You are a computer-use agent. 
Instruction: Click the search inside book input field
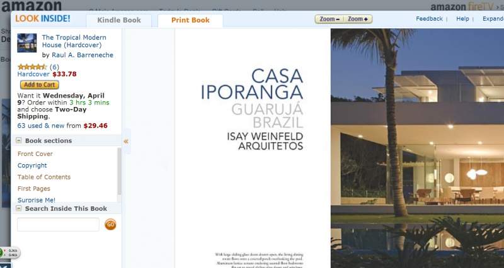pyautogui.click(x=58, y=225)
